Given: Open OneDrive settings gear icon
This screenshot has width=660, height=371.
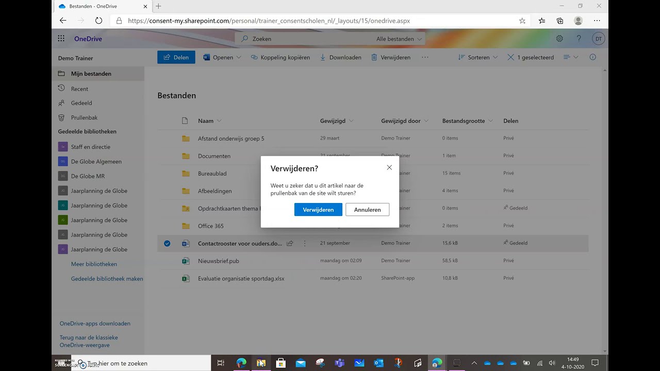Looking at the screenshot, I should pos(559,39).
